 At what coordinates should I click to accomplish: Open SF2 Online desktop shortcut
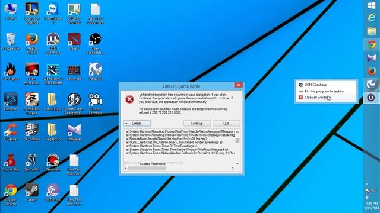(31, 132)
